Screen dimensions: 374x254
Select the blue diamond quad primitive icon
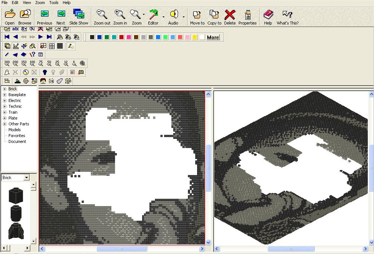[x=23, y=55]
